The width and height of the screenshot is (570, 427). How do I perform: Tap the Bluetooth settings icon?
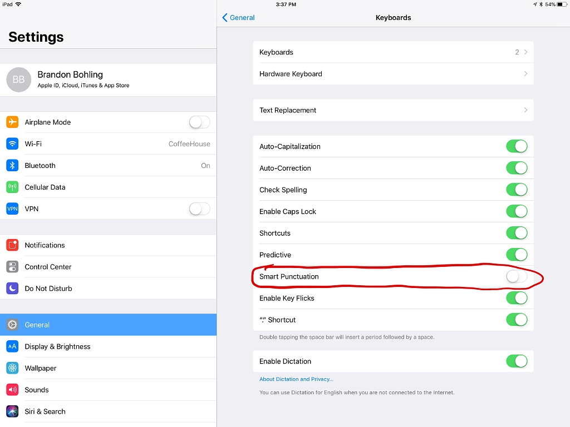pyautogui.click(x=12, y=166)
